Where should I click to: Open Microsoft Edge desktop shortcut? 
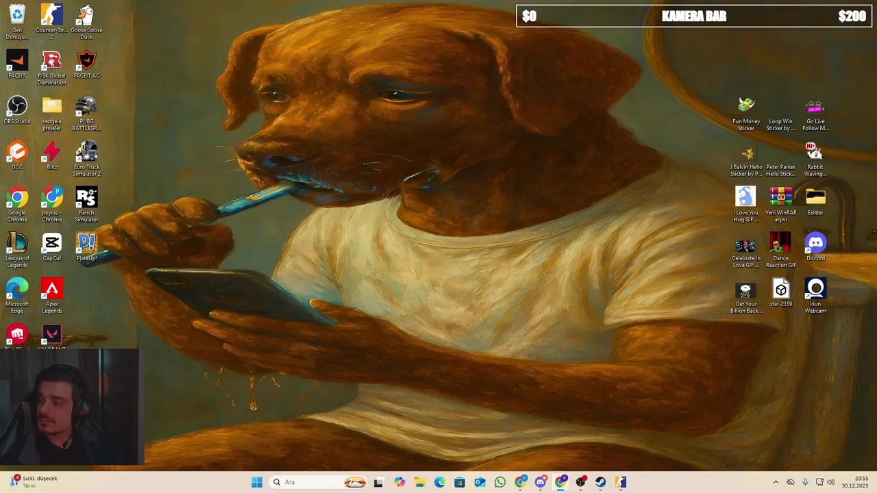coord(17,296)
